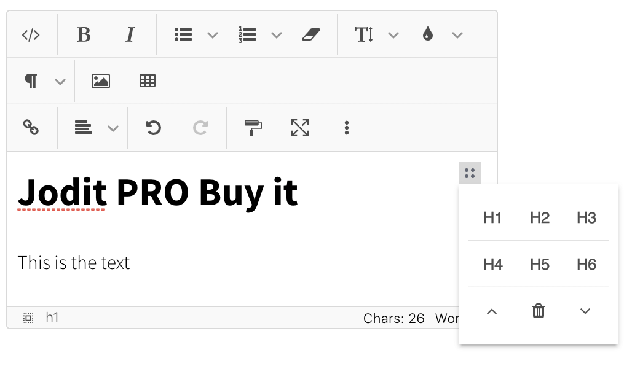632x382 pixels.
Task: Activate the copy format paint roller
Action: pos(253,128)
